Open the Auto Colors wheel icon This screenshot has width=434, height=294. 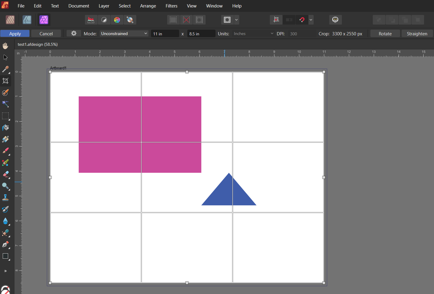coord(117,20)
